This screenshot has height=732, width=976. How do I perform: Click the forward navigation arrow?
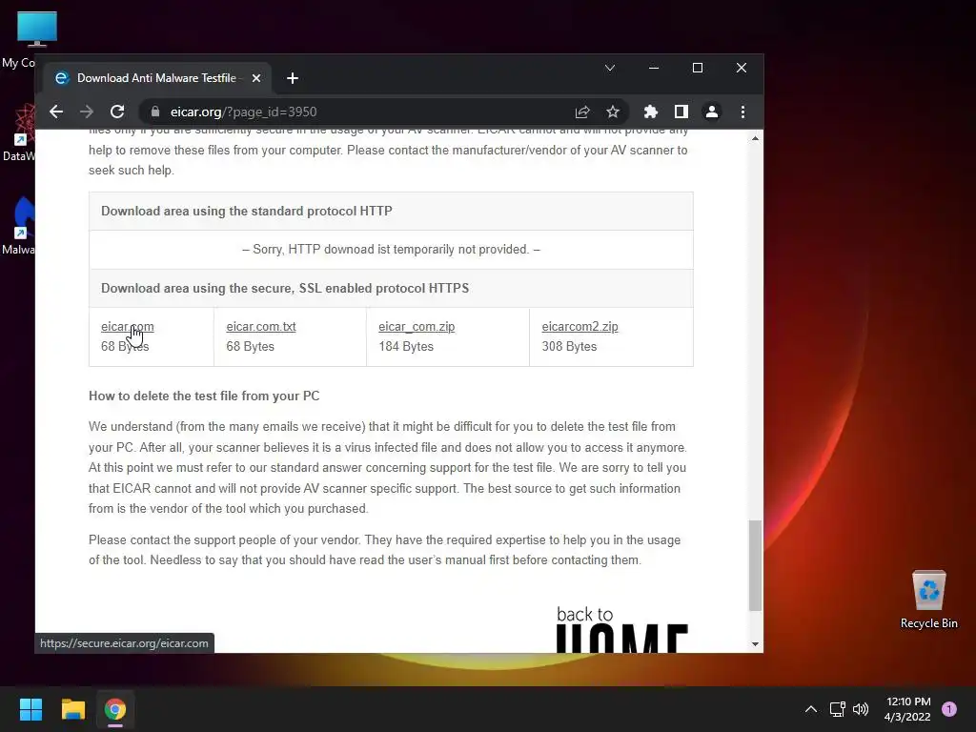87,112
